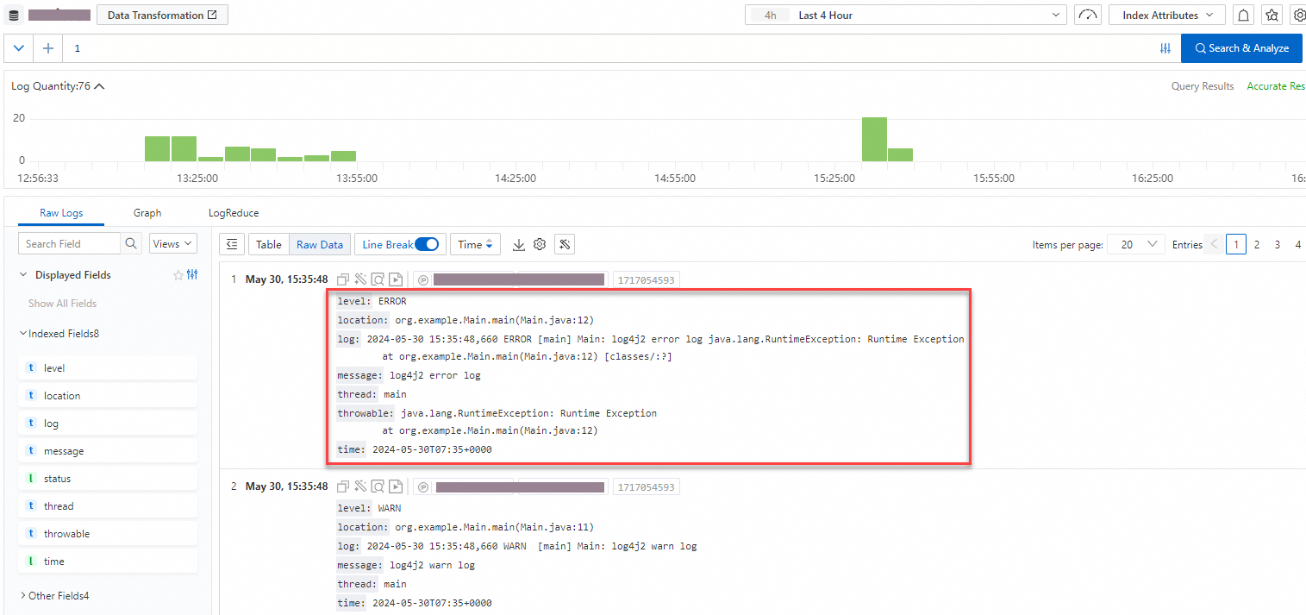Click the wand icon on log entry 1
Viewport: 1306px width, 615px height.
[360, 279]
